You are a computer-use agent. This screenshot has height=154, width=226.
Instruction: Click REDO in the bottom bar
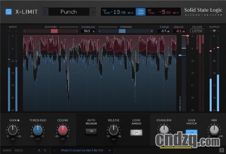coord(19,150)
